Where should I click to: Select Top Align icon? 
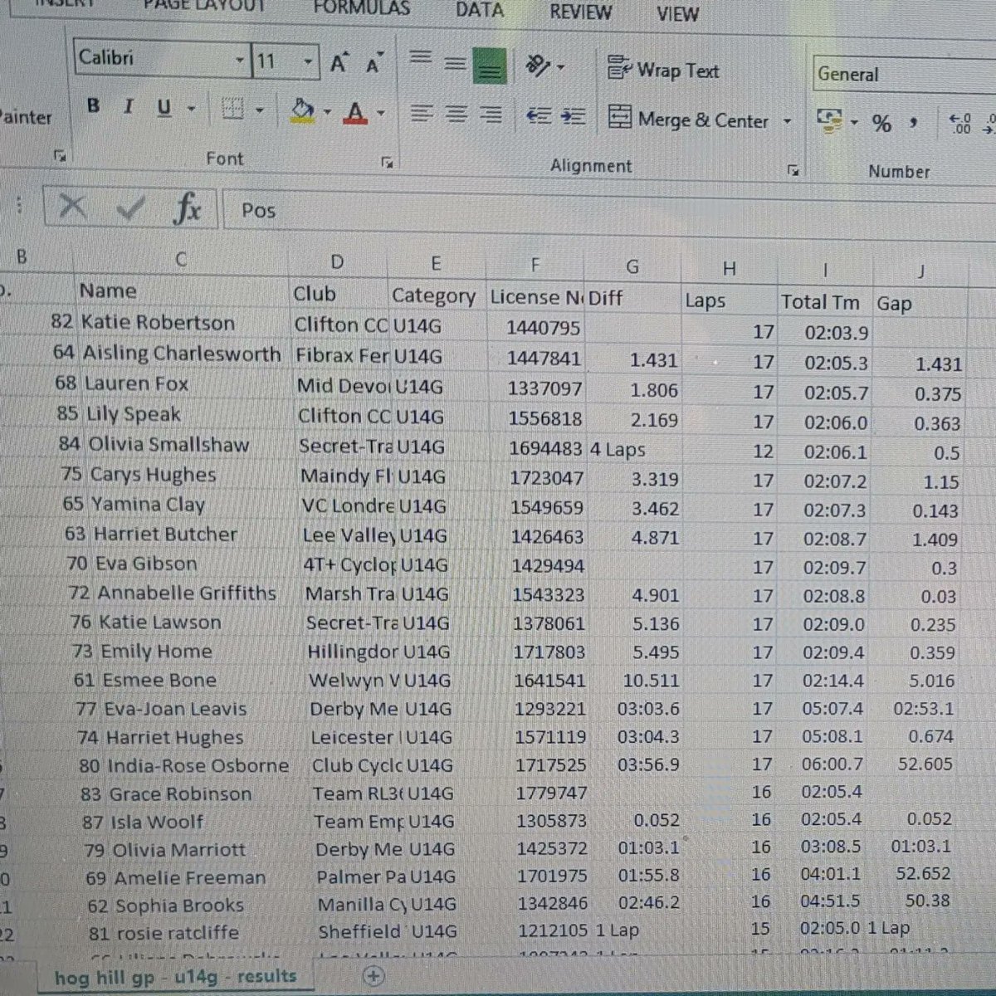coord(421,60)
